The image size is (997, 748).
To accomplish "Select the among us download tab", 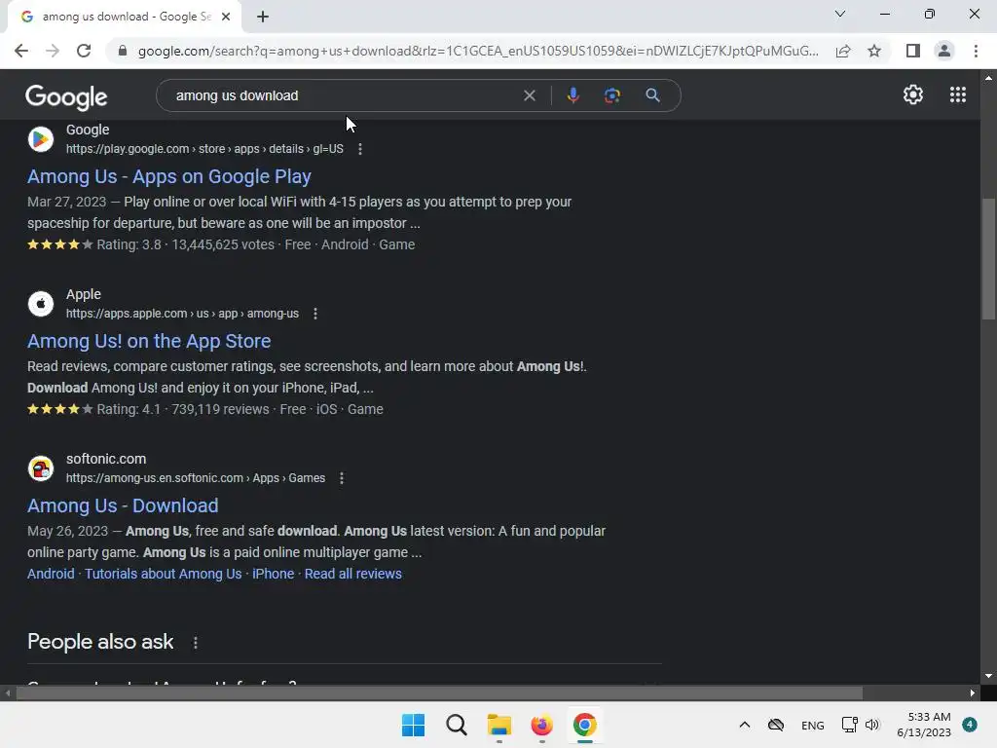I will [x=125, y=17].
